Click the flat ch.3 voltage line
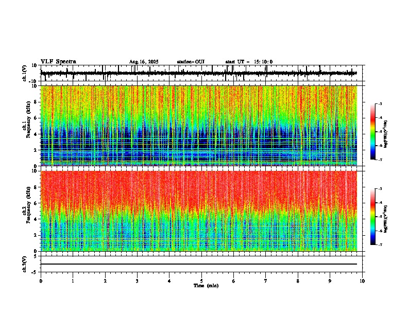The width and height of the screenshot is (408, 315). (198, 264)
